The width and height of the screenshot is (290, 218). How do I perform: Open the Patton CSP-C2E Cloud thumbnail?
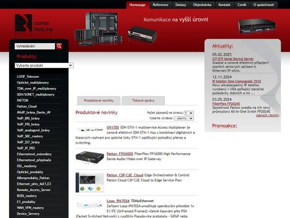point(89,182)
